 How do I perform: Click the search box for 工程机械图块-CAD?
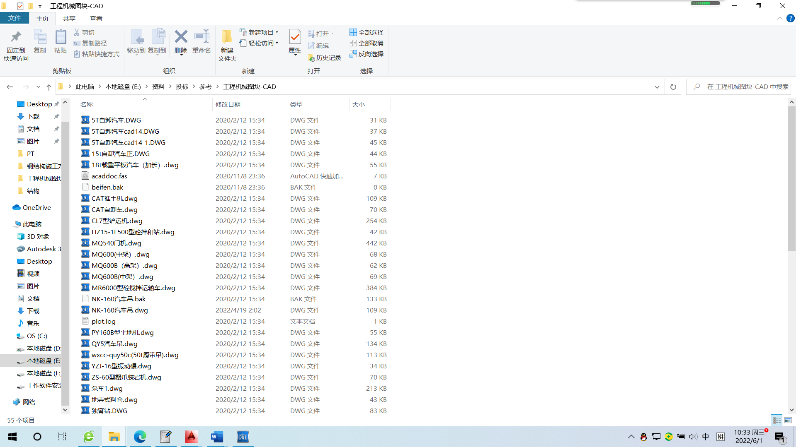pyautogui.click(x=742, y=87)
